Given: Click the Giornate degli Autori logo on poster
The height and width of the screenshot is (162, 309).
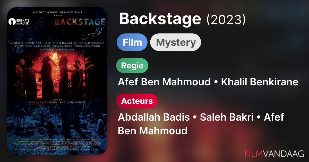Looking at the screenshot, I should 19,22.
